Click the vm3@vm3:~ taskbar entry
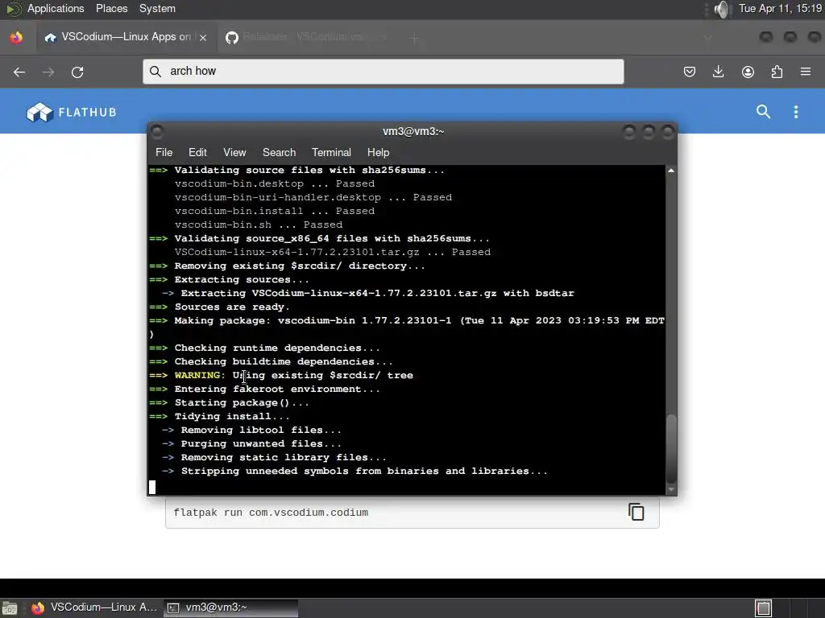 [x=230, y=608]
